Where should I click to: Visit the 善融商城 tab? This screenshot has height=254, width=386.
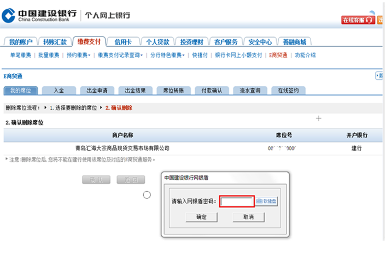pyautogui.click(x=294, y=42)
